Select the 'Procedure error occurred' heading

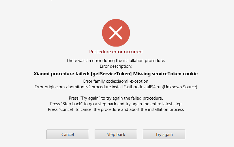(x=116, y=52)
